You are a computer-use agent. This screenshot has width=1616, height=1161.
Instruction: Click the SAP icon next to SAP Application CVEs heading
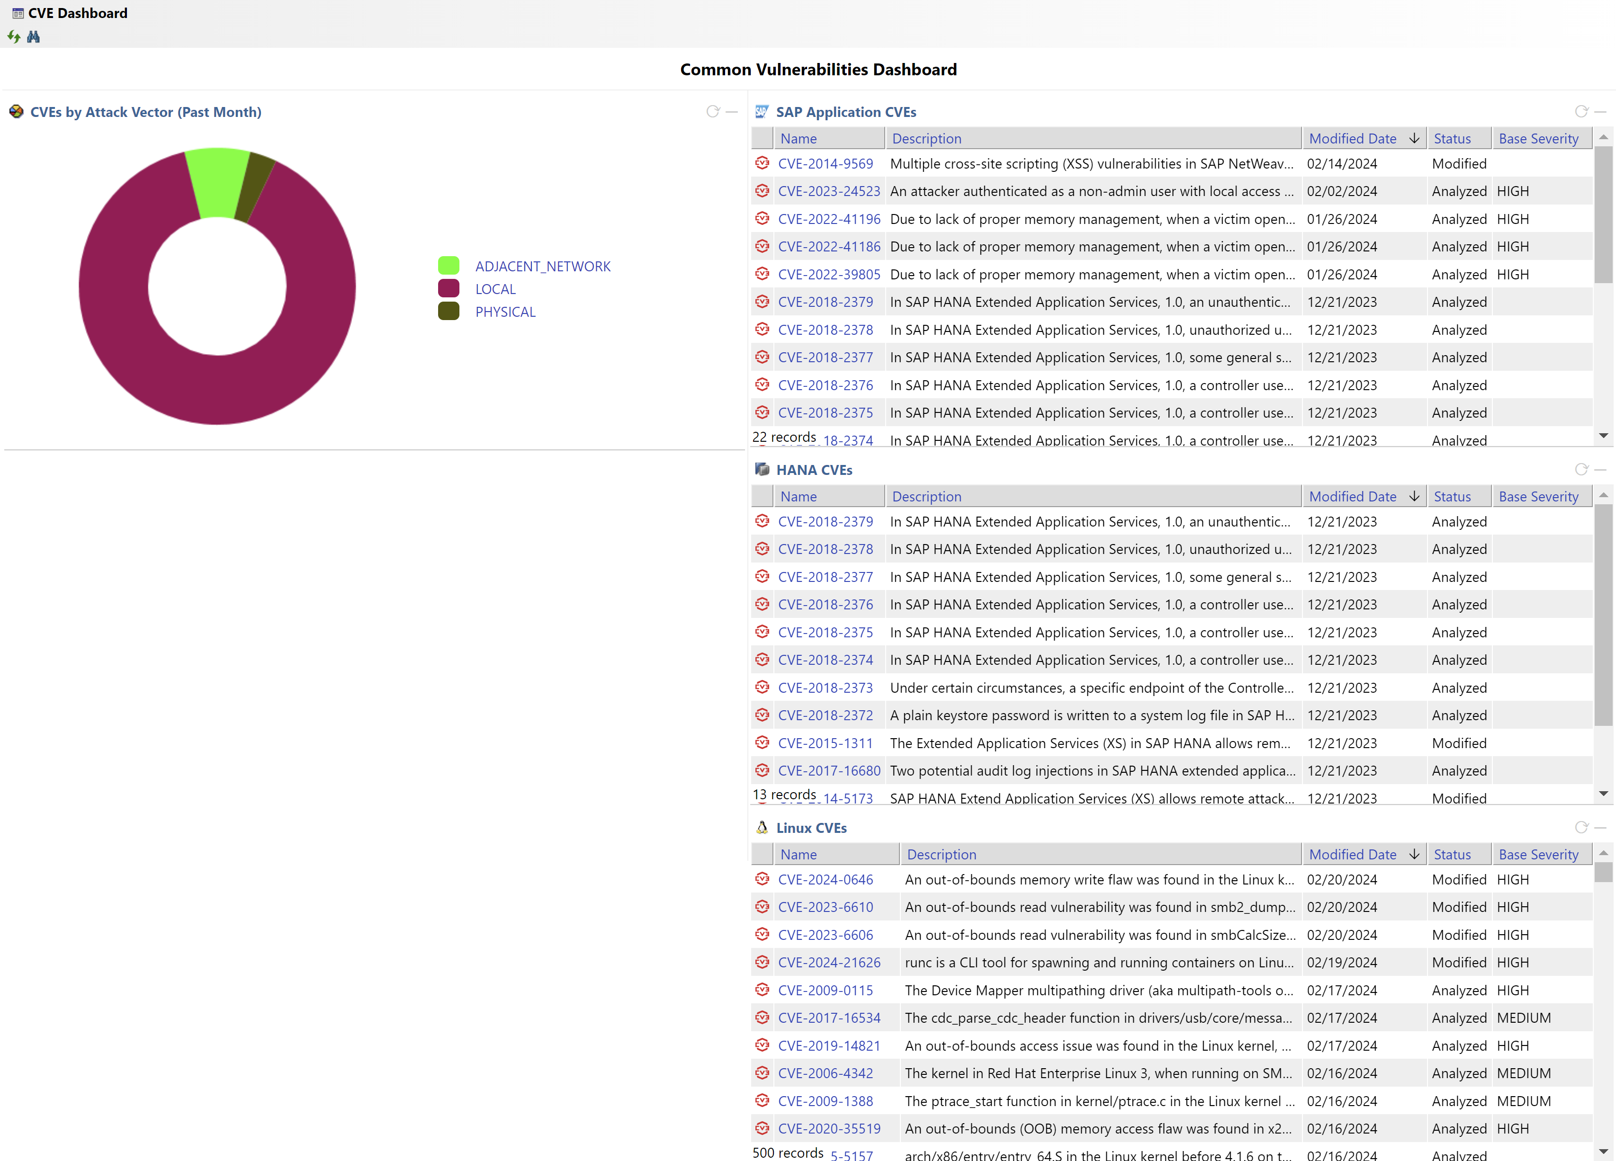[x=762, y=111]
